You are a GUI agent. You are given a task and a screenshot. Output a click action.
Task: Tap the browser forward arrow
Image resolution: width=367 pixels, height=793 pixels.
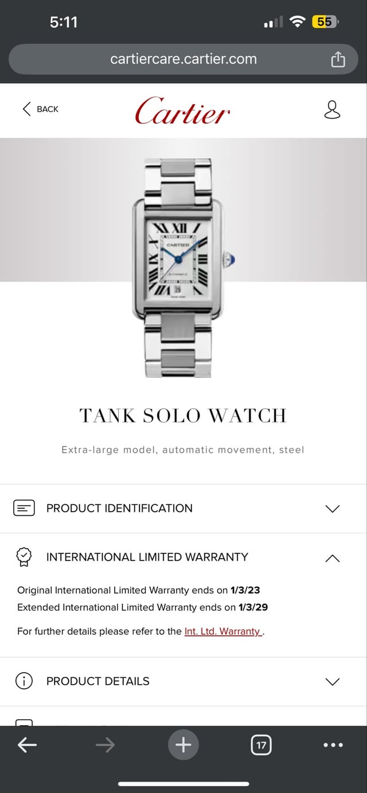tap(105, 745)
